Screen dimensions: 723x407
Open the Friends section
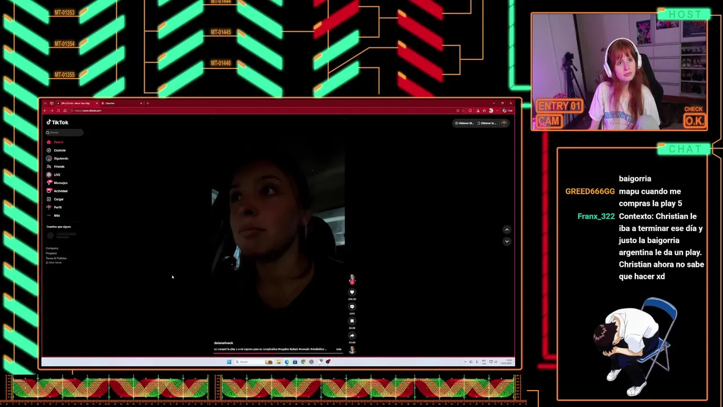(x=56, y=167)
